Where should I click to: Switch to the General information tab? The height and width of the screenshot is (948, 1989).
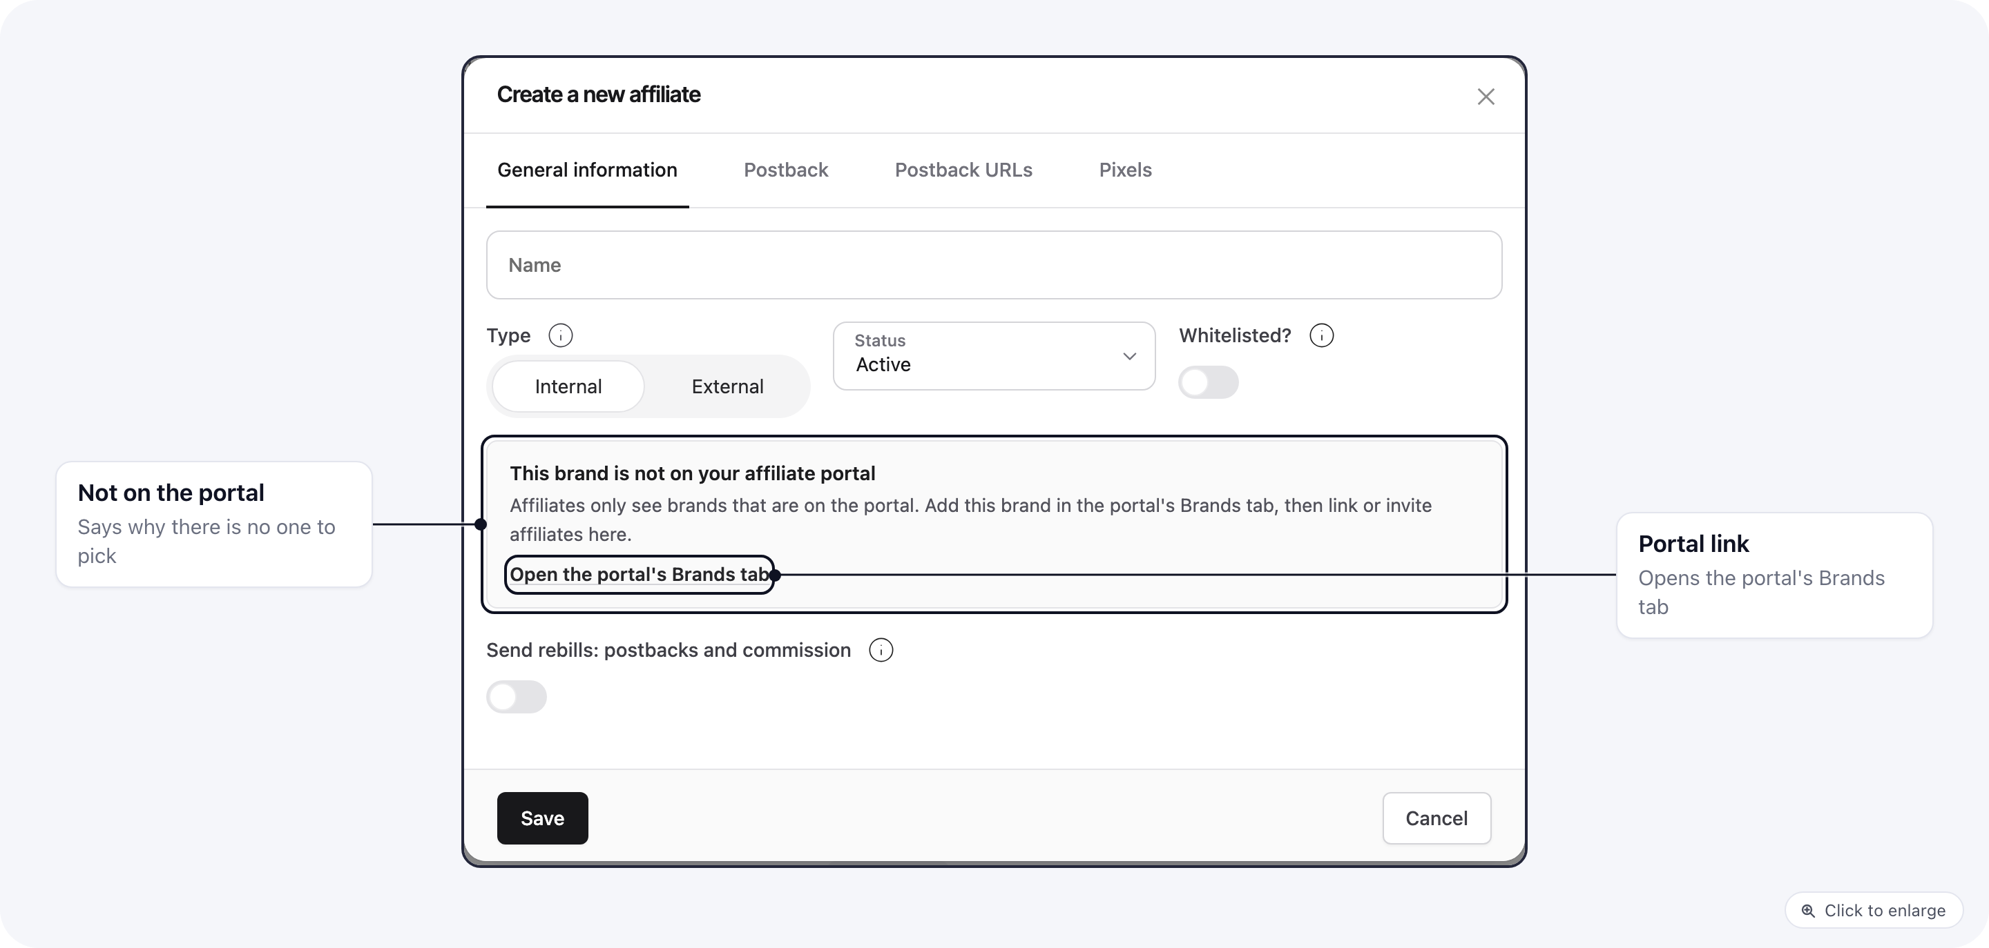pos(587,170)
